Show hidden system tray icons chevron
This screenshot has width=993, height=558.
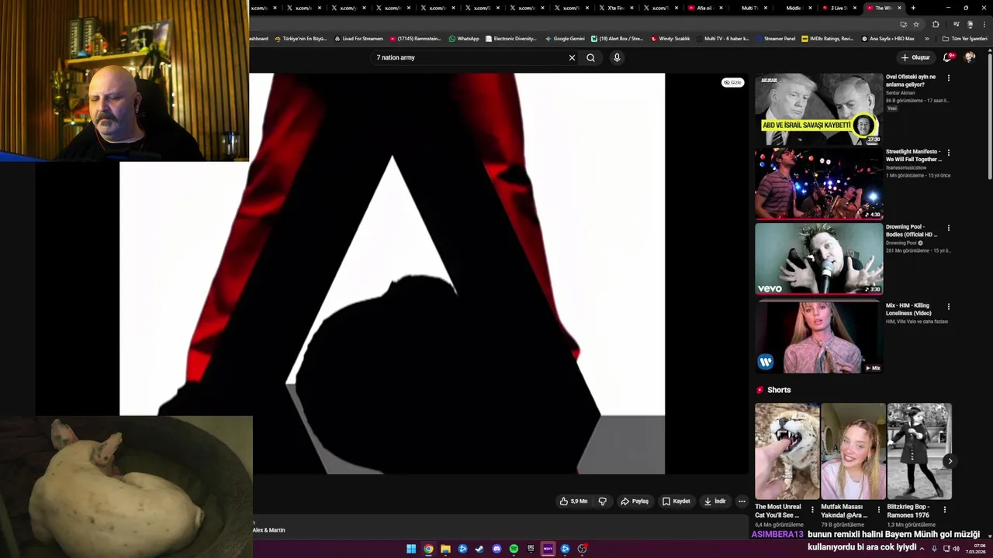tap(922, 549)
